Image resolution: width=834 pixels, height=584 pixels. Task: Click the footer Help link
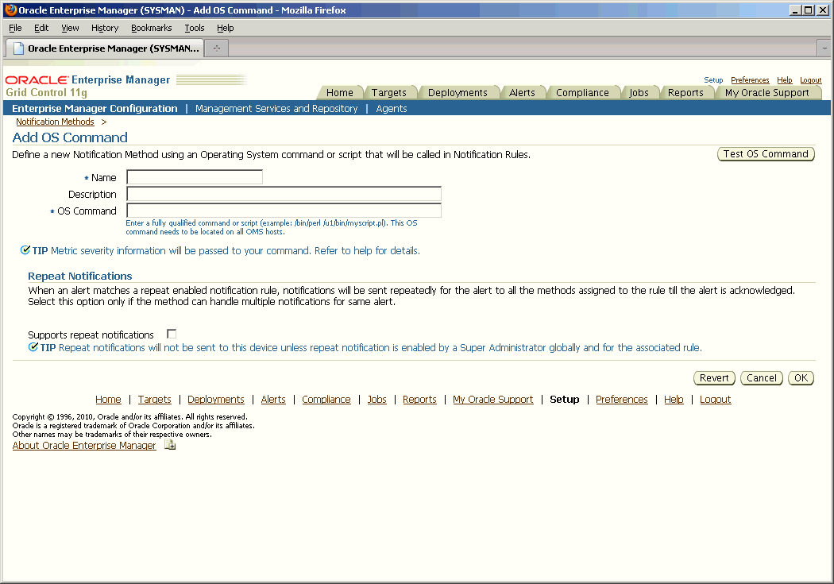click(674, 400)
